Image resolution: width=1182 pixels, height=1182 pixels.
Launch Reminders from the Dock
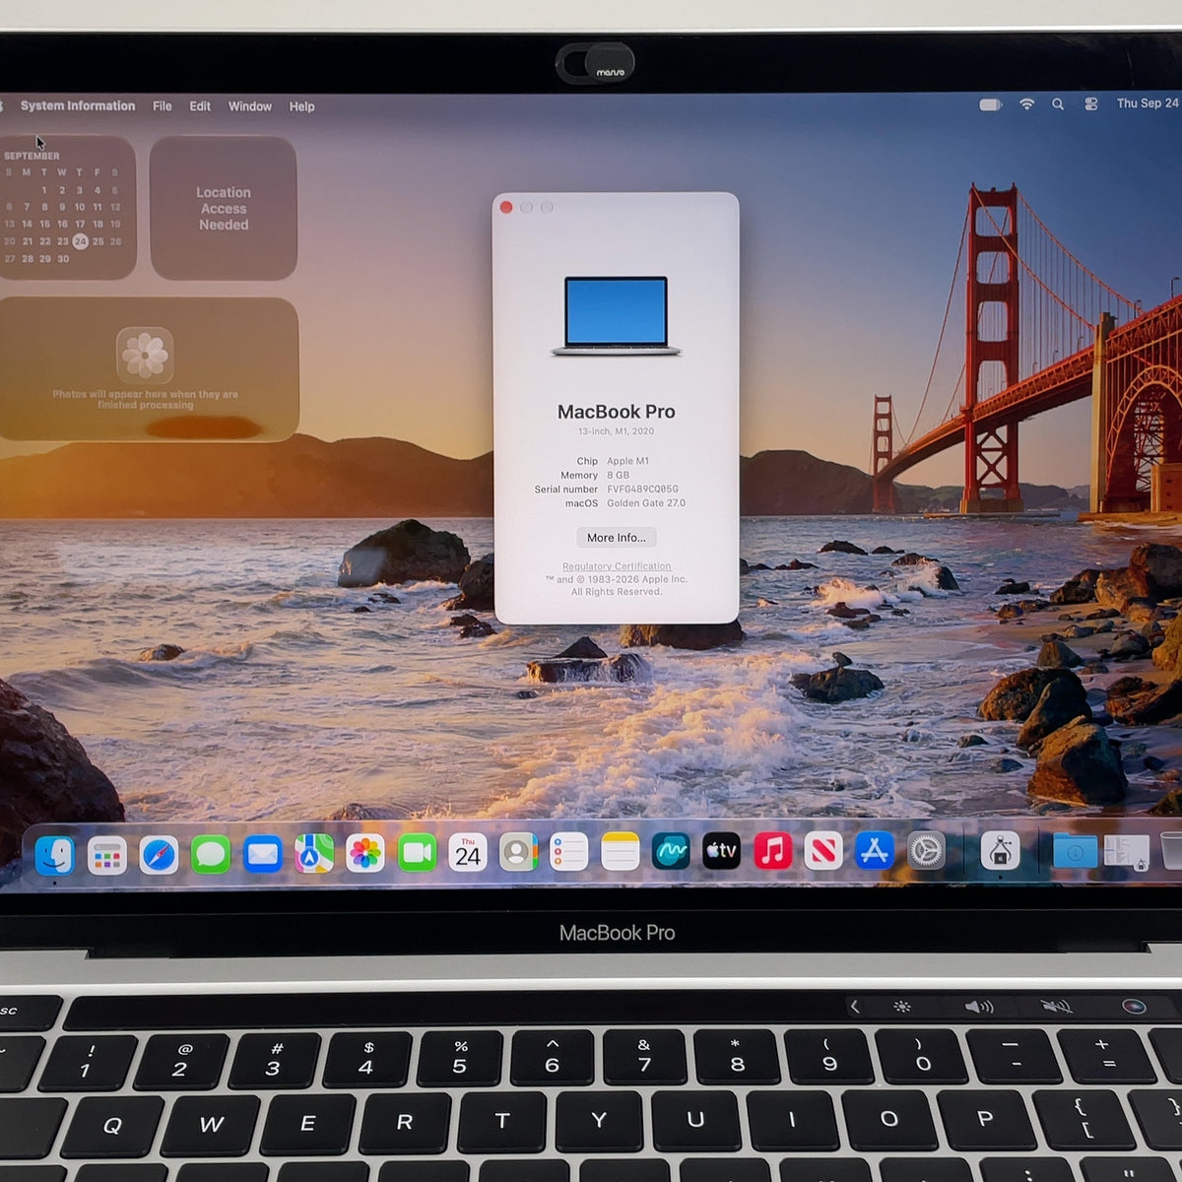pyautogui.click(x=569, y=852)
